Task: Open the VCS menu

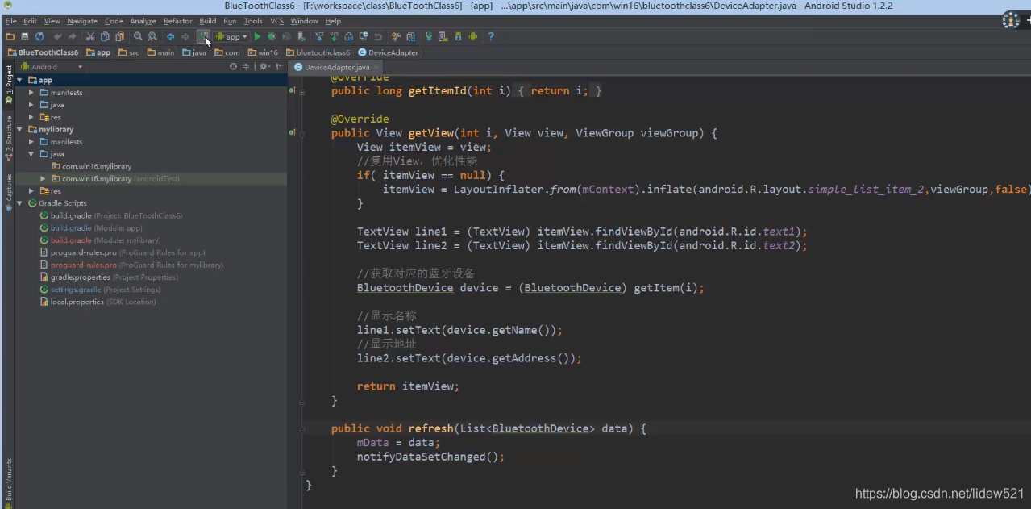Action: tap(276, 21)
